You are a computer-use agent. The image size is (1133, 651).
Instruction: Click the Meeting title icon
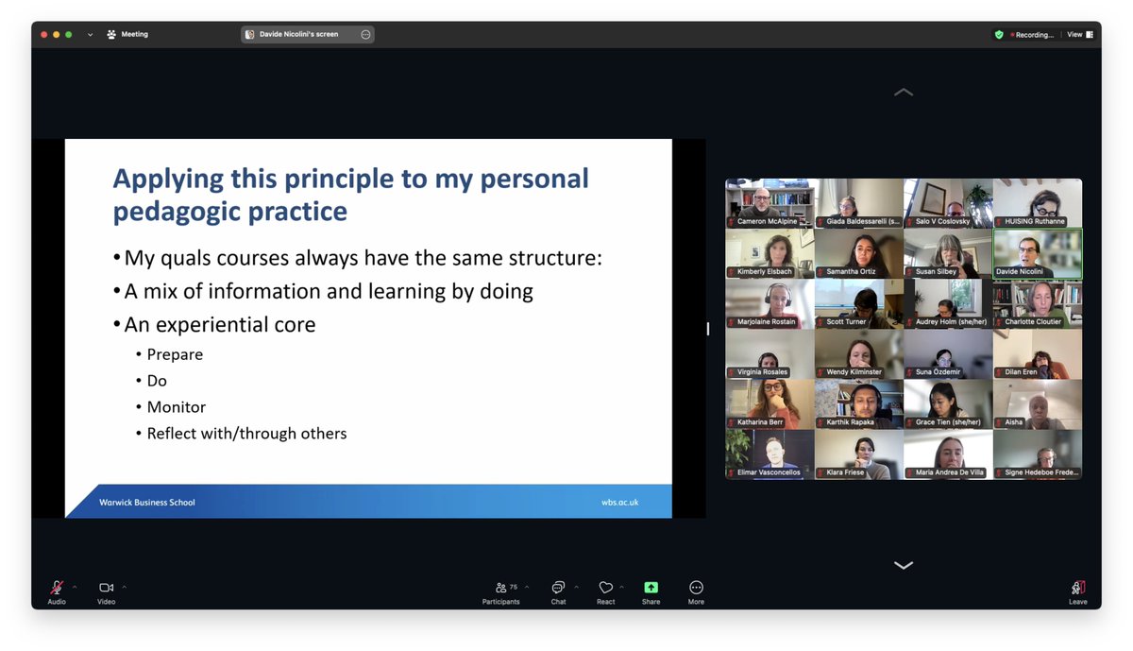pyautogui.click(x=111, y=34)
